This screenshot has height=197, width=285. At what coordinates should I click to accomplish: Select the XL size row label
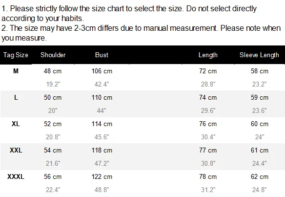[x=16, y=124]
